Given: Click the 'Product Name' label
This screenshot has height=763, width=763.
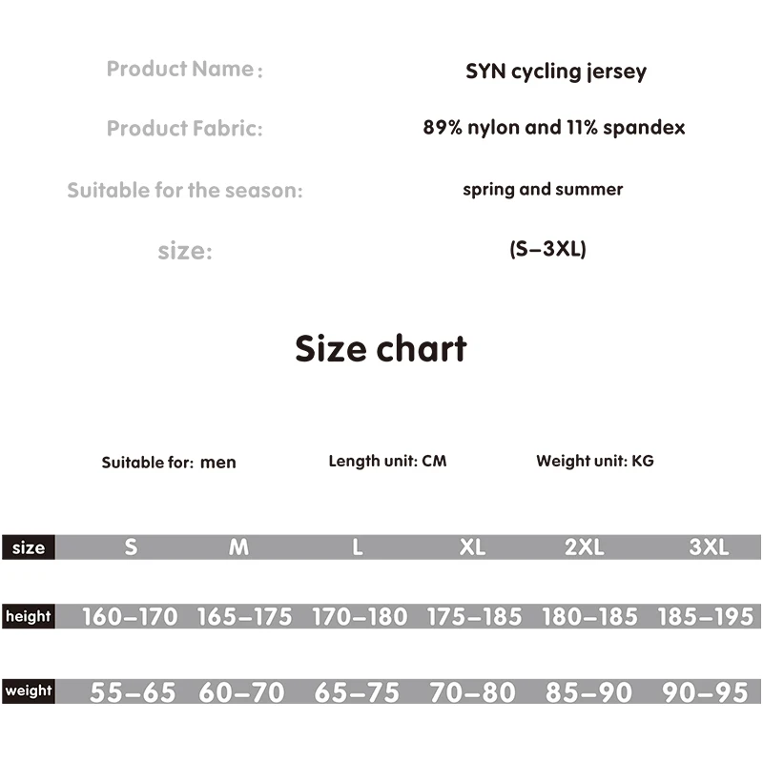Looking at the screenshot, I should click(x=183, y=69).
